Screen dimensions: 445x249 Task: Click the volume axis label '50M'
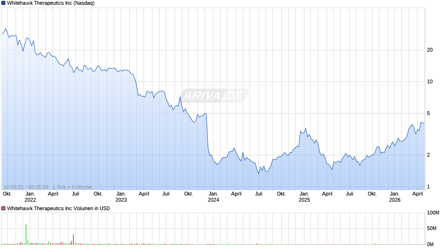tap(432, 228)
